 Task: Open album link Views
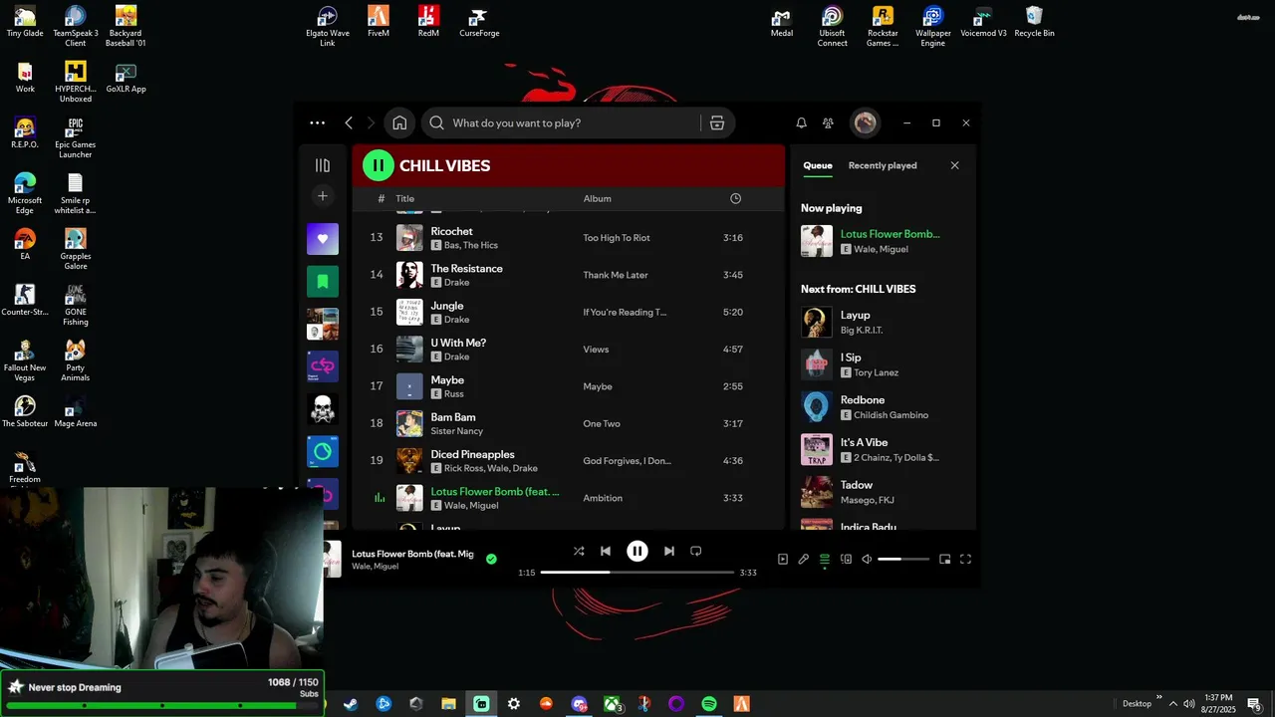click(x=596, y=350)
